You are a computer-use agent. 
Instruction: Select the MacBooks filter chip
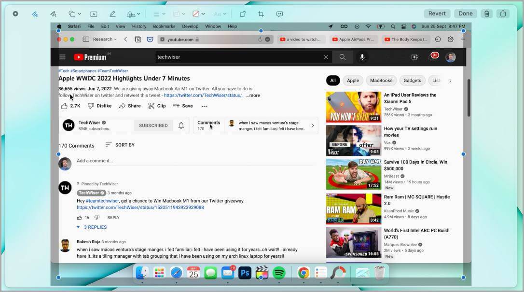381,81
